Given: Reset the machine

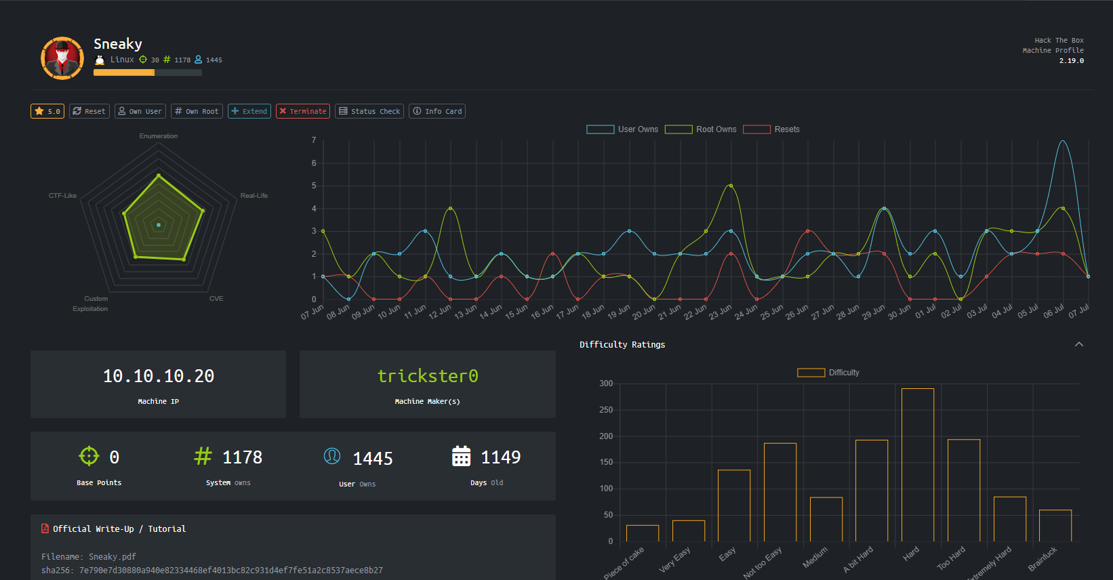Looking at the screenshot, I should (89, 111).
